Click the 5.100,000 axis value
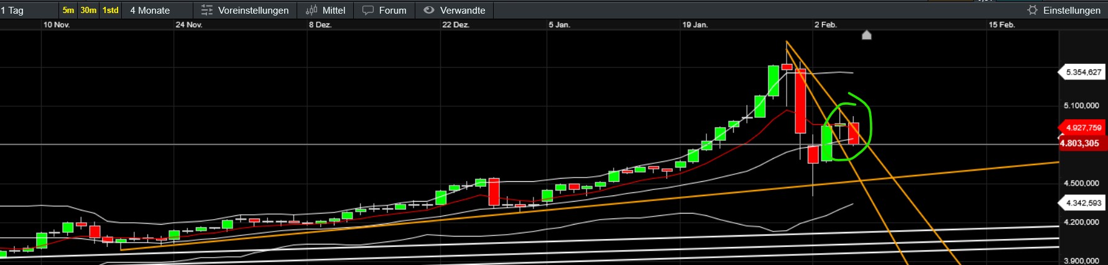The width and height of the screenshot is (1108, 265). pos(1081,106)
